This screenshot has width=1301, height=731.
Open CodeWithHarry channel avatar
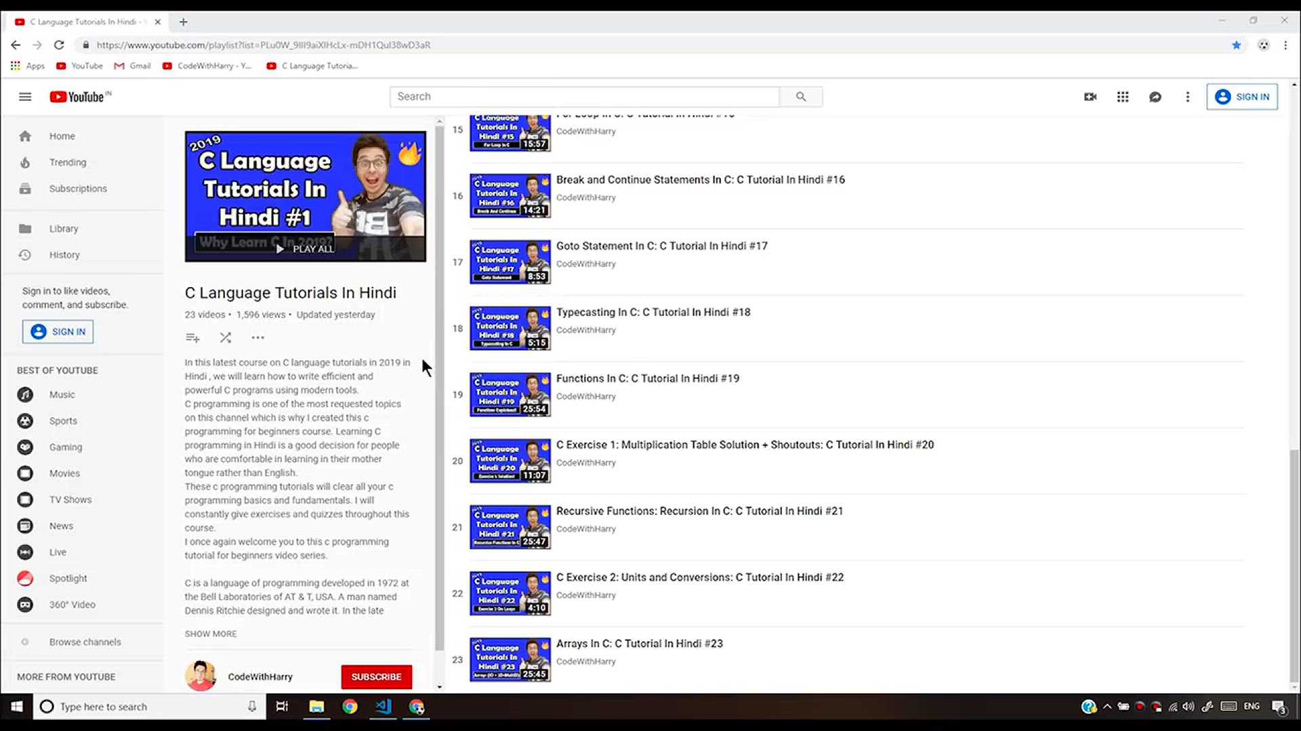point(201,676)
